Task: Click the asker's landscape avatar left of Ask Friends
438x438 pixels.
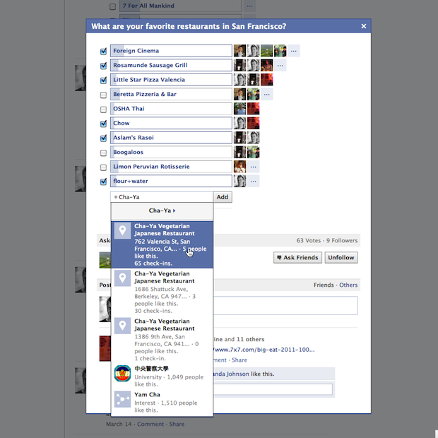Action: click(x=105, y=260)
